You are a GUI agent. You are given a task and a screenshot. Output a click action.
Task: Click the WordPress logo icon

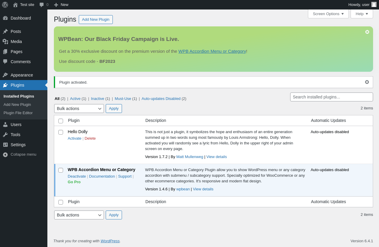5,5
